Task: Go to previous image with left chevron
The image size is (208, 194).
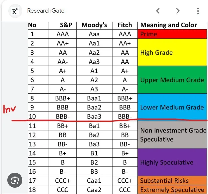Action: click(158, 11)
